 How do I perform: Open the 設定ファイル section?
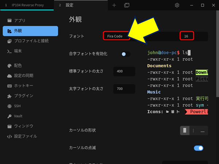[x=30, y=136]
